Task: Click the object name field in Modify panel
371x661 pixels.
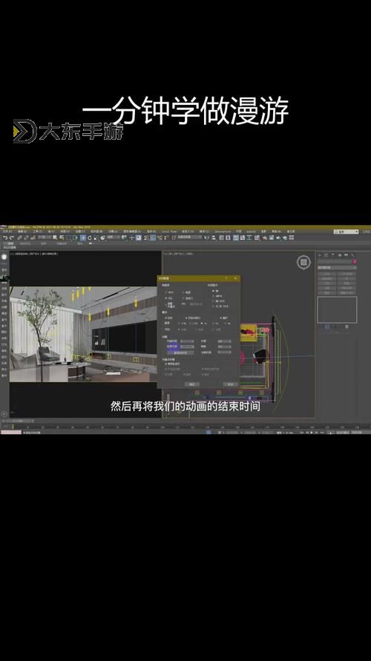Action: point(334,262)
